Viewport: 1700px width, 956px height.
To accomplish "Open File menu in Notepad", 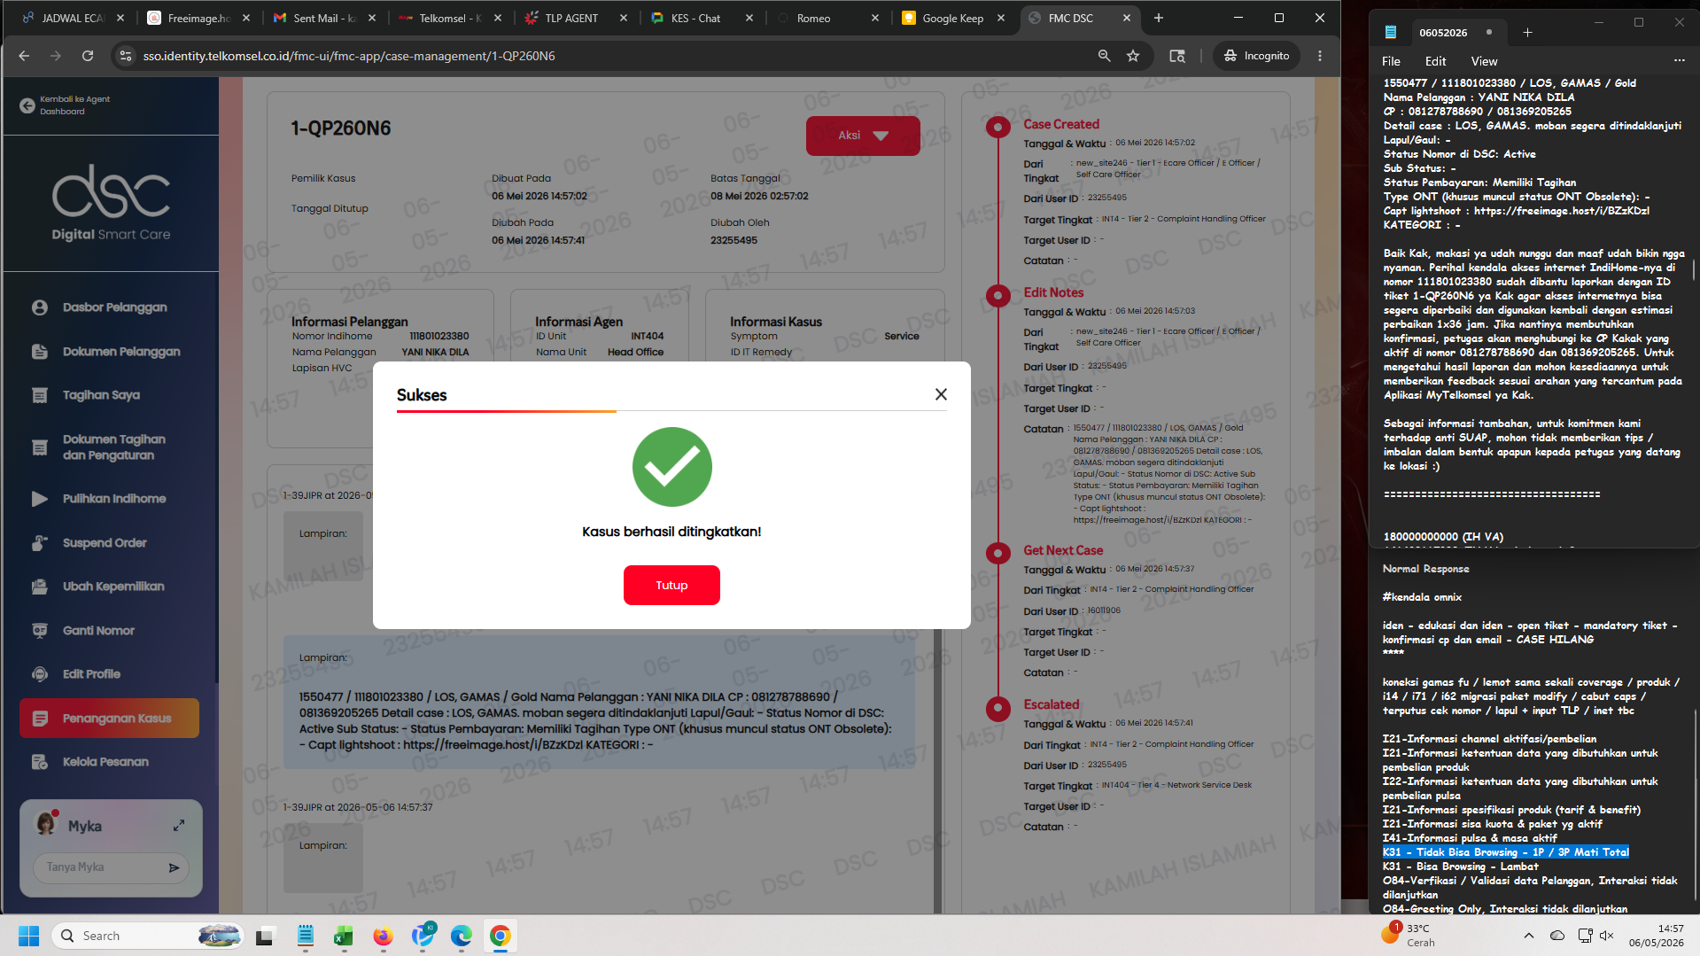I will point(1391,61).
